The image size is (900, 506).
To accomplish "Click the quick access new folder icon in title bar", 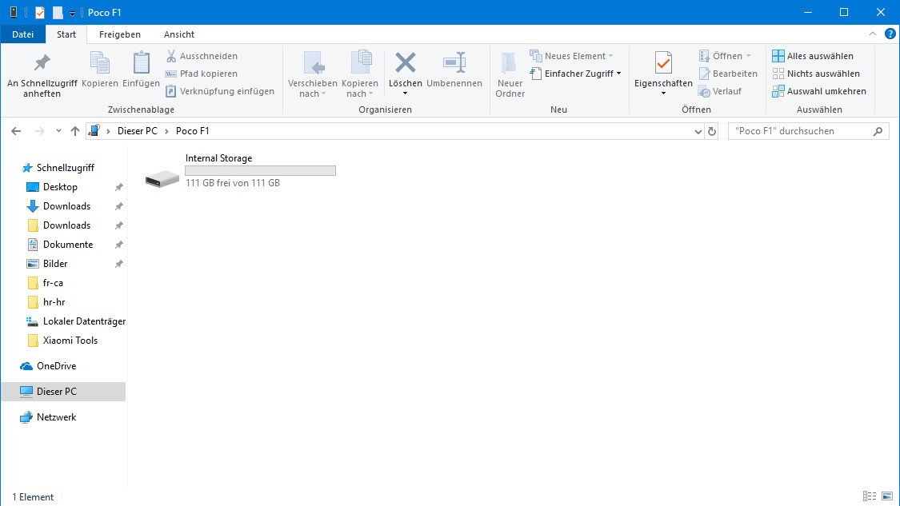I will (58, 13).
